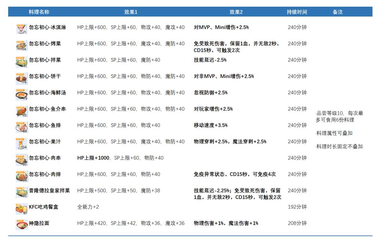Click the 勿忘初心·饼干 cookie icon

pos(21,78)
